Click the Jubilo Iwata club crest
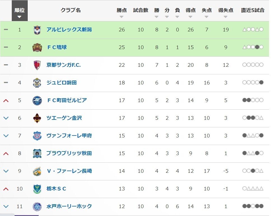This screenshot has height=216, width=271. coord(37,83)
